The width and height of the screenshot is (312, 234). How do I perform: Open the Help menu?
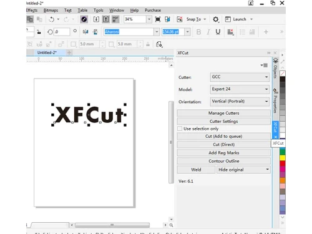tap(134, 10)
